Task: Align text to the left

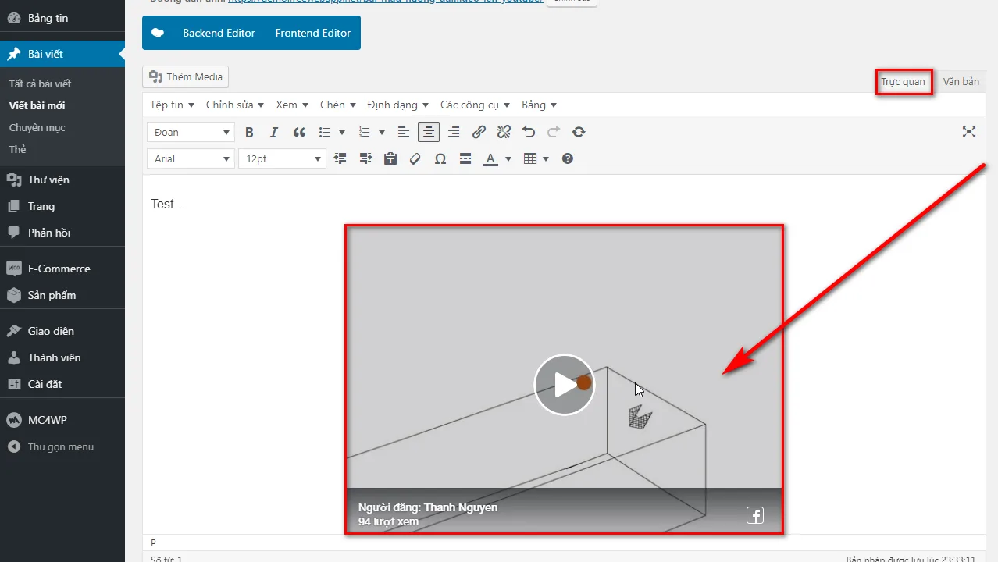Action: coord(404,133)
